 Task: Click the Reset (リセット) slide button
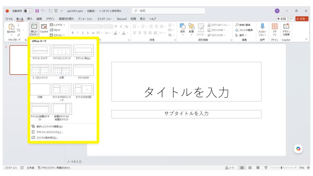click(x=55, y=30)
